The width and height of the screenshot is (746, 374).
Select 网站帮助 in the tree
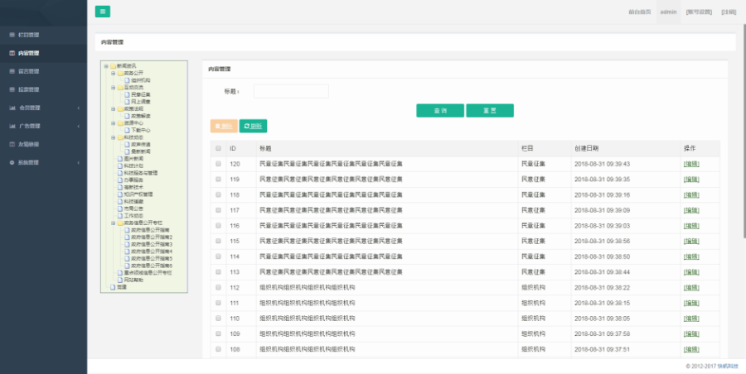point(133,280)
